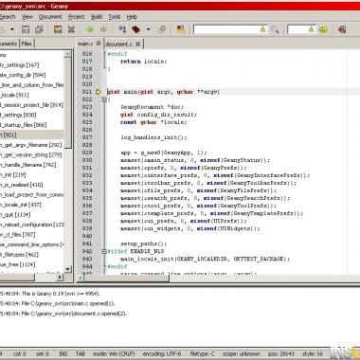The height and width of the screenshot is (360, 360).
Task: Select symbol entry '_handle_filename [742]'
Action: pyautogui.click(x=28, y=165)
